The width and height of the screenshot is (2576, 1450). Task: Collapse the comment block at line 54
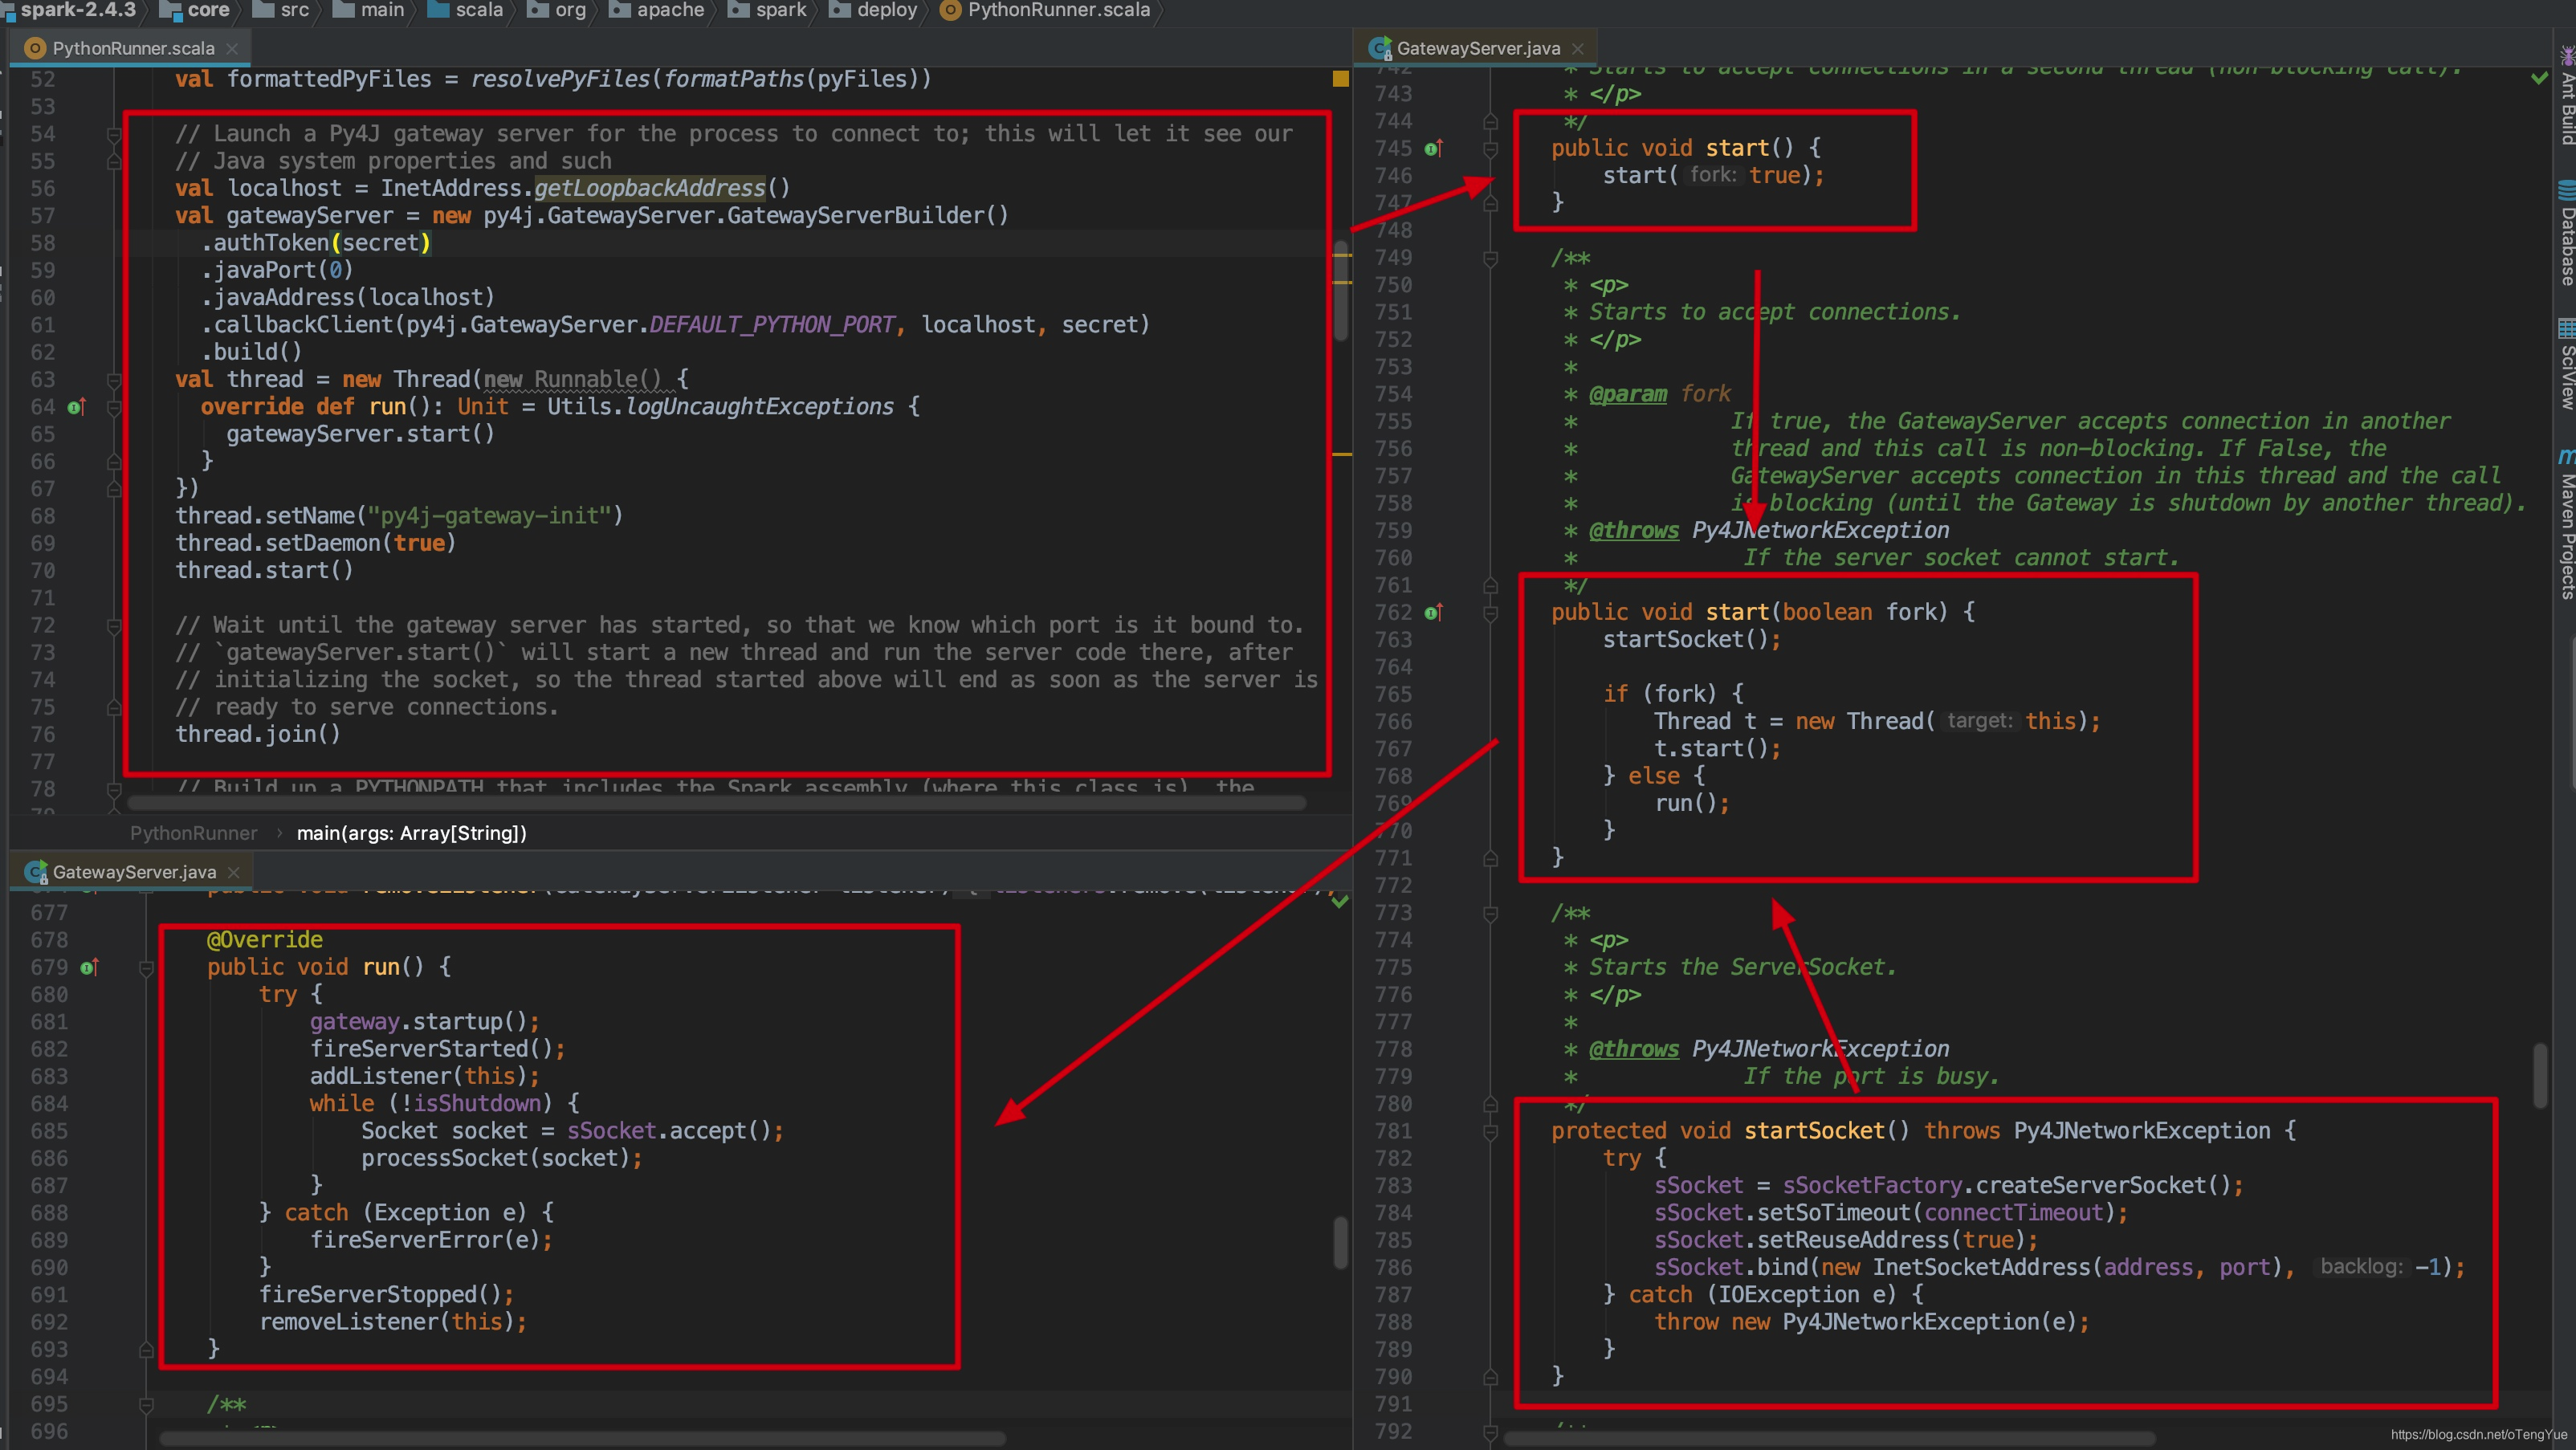coord(114,134)
